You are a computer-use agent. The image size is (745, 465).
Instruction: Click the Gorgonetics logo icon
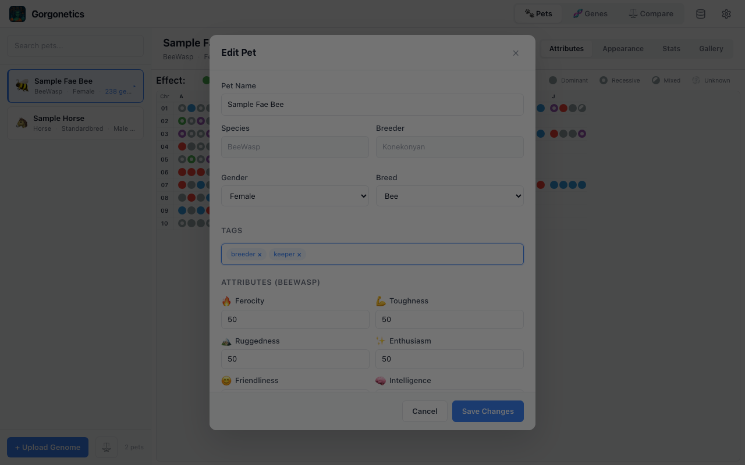(x=17, y=13)
